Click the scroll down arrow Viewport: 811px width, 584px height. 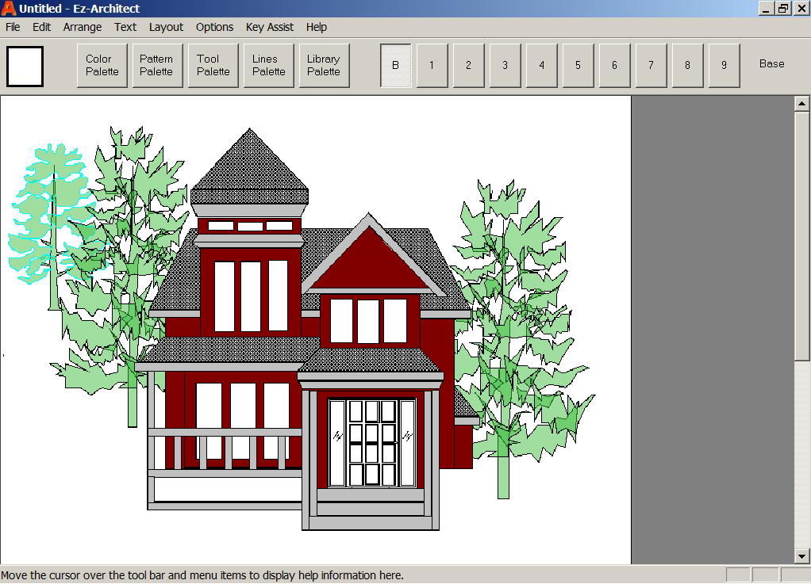801,556
